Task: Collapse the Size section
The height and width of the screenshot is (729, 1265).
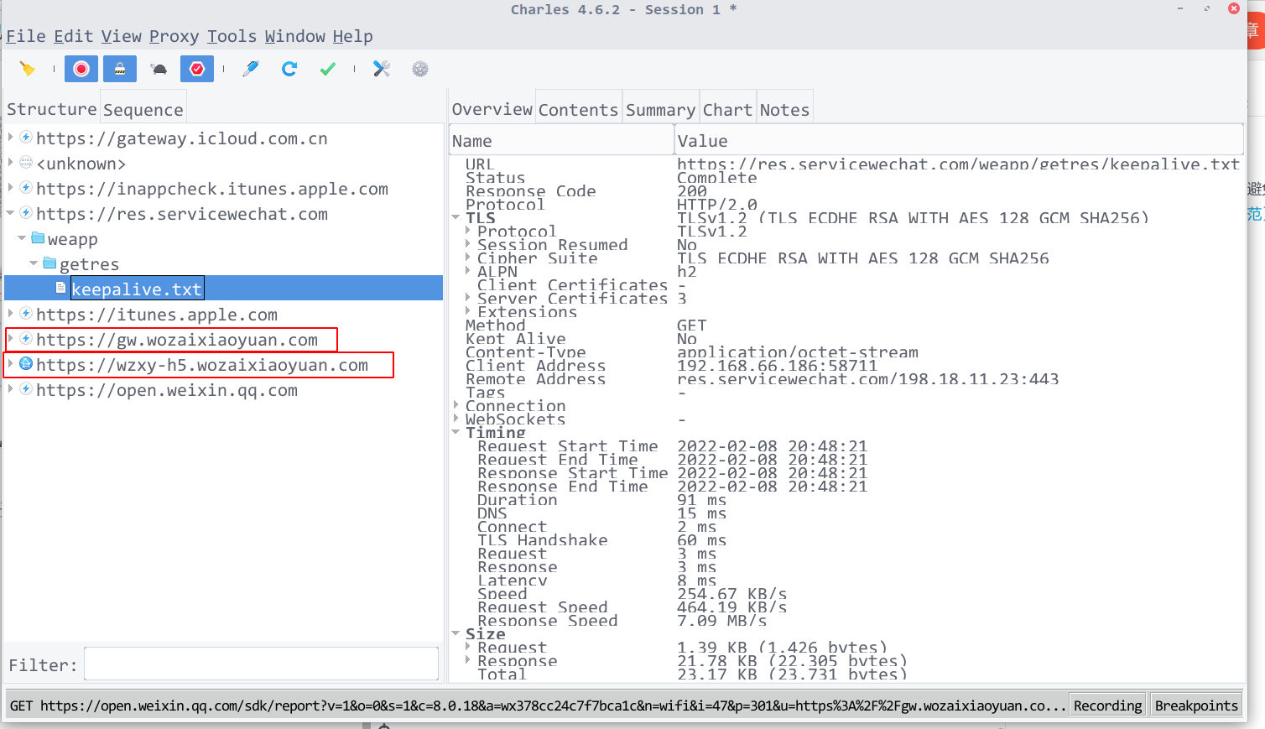Action: click(x=456, y=633)
